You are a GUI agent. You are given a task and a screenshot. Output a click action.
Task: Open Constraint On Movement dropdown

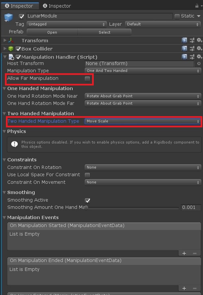143,182
